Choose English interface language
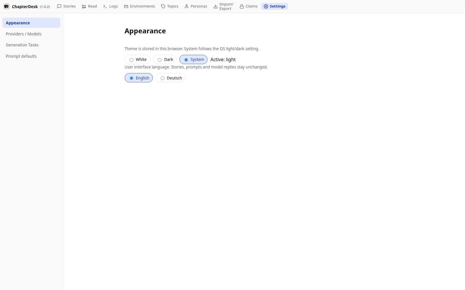This screenshot has height=290, width=465. [139, 78]
